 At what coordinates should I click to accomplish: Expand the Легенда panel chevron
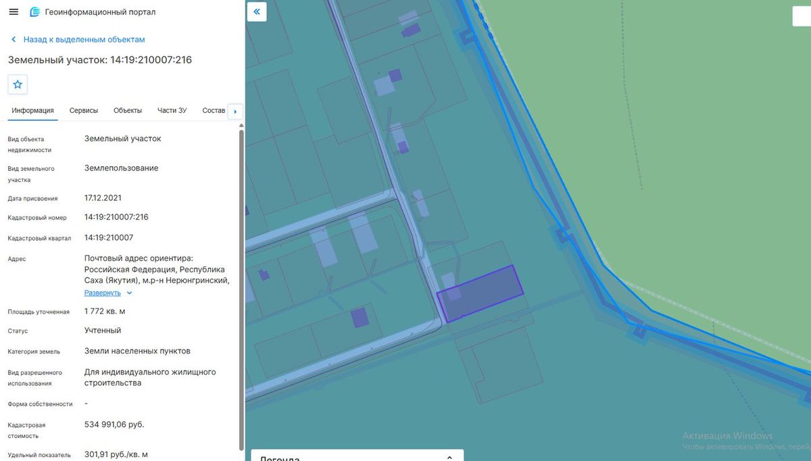pyautogui.click(x=449, y=458)
